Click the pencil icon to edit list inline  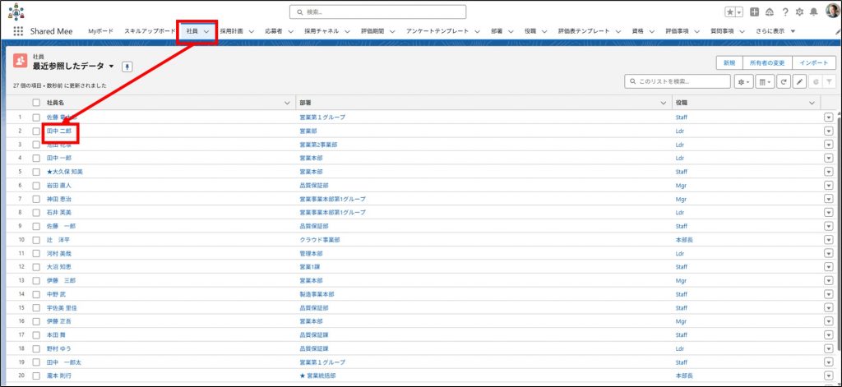coord(799,82)
